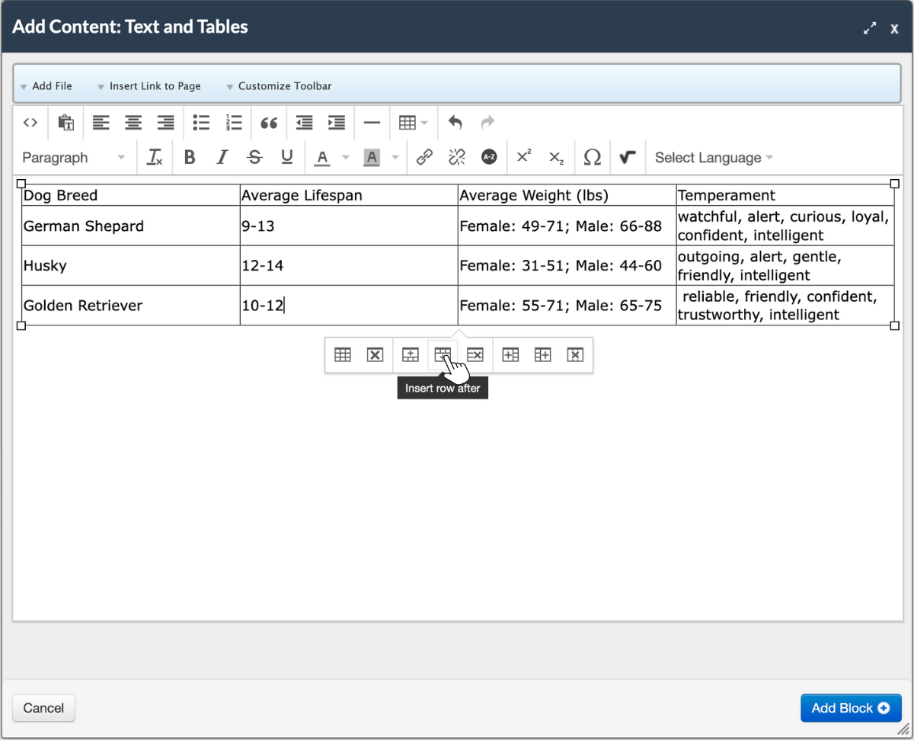This screenshot has height=740, width=914.
Task: Click the German Shepard cell
Action: coord(131,226)
